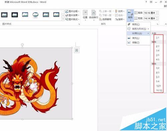The image size is (167, 131).
Task: Open 图片边框 (Picture Border) dropdown
Action: [x=72, y=11]
